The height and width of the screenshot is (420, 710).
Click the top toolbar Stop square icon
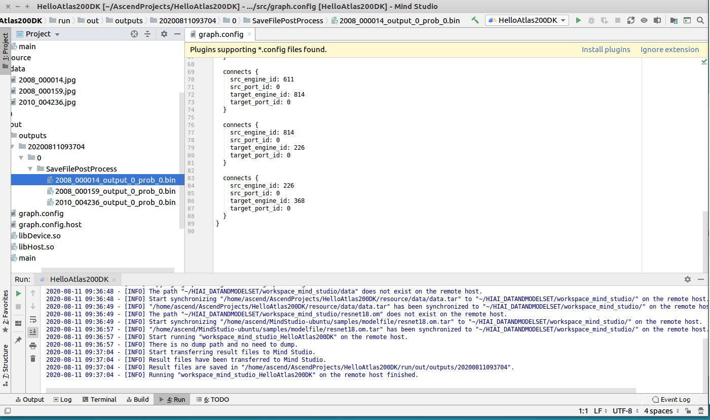(x=618, y=20)
